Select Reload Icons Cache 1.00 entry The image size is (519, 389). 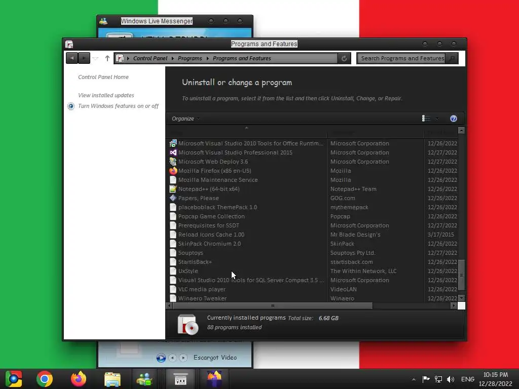[x=211, y=235]
